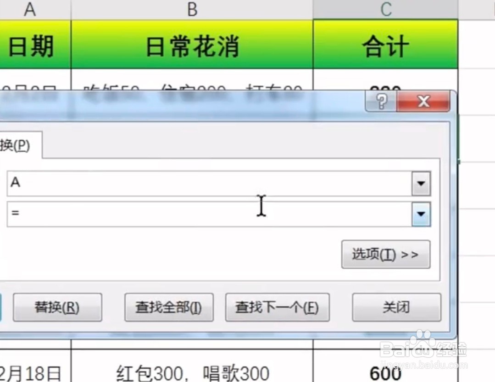Click the 日期 header cell
This screenshot has width=495, height=382.
pyautogui.click(x=30, y=44)
